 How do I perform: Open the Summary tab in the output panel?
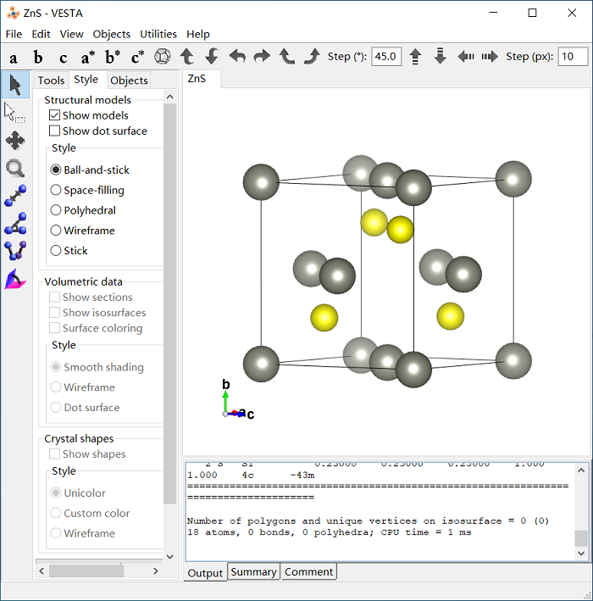[253, 572]
